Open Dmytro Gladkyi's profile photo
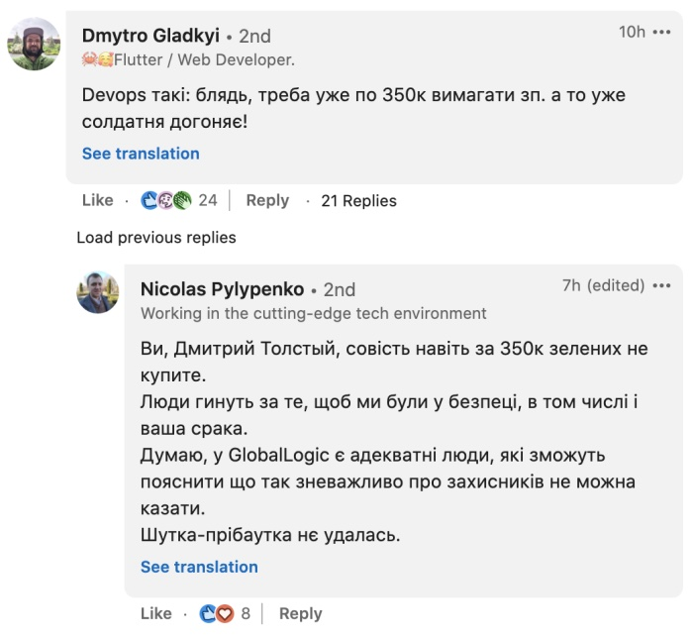 click(x=35, y=45)
